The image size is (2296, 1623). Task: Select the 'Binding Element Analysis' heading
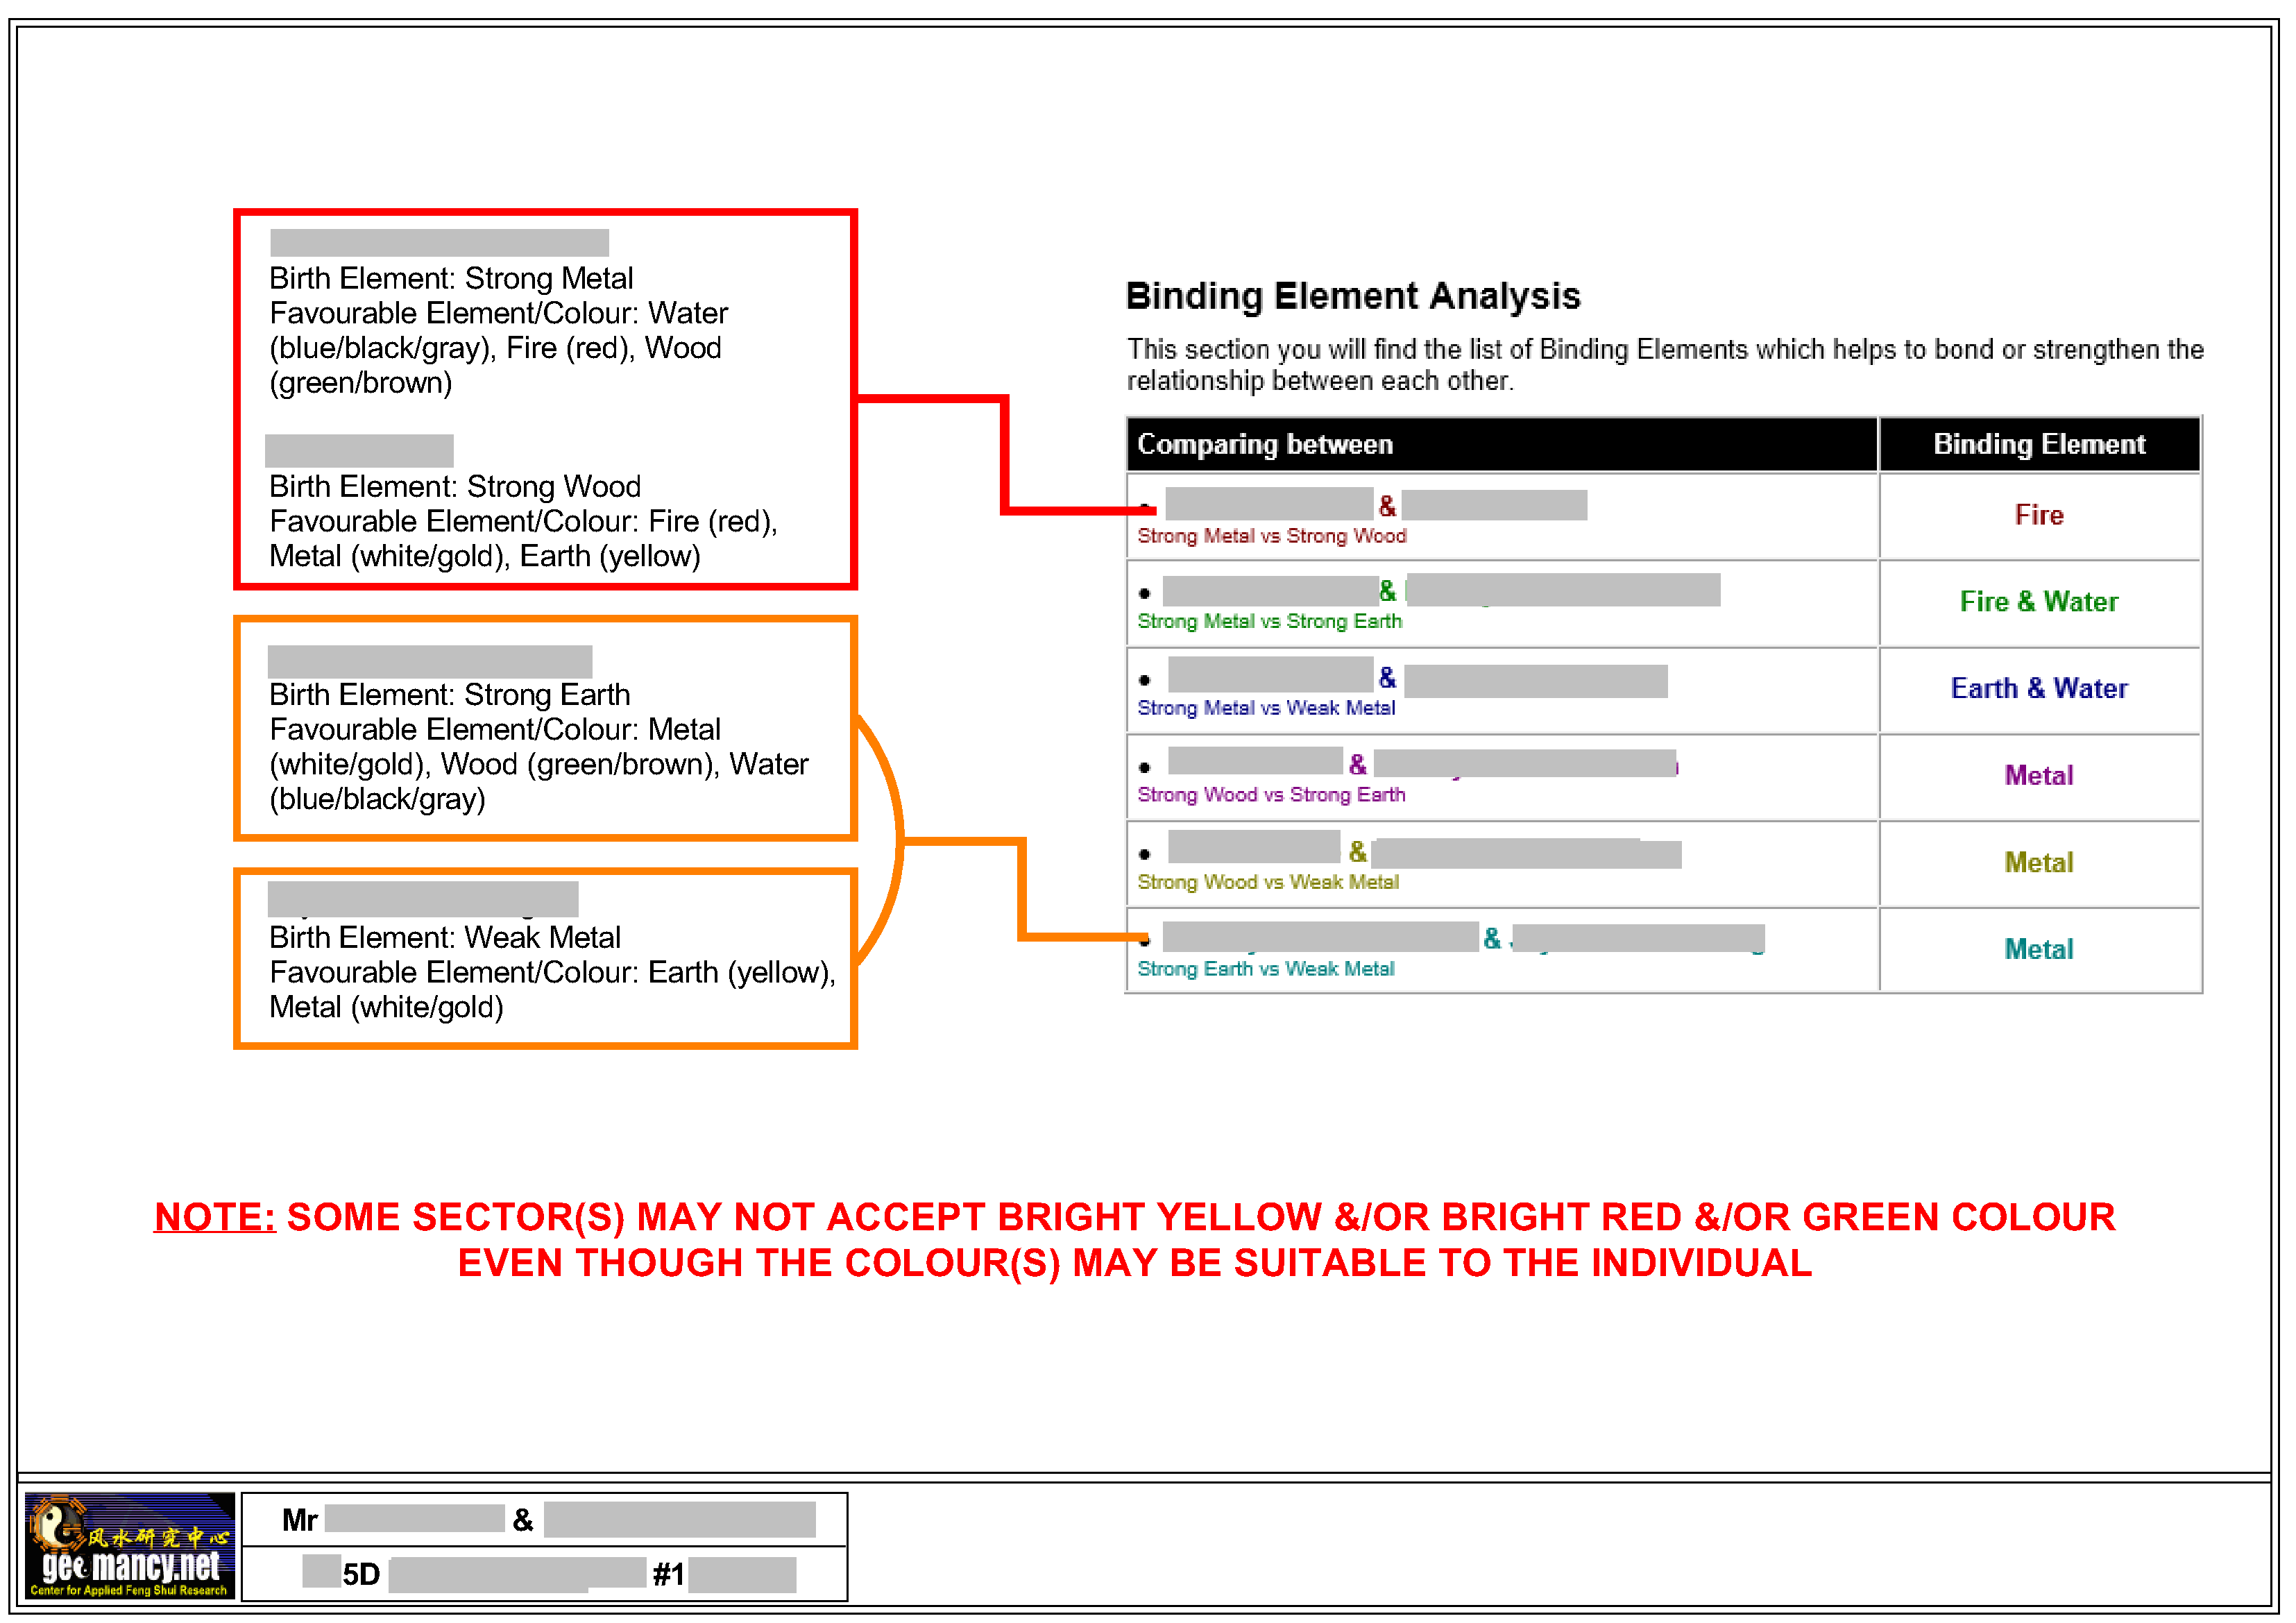(1353, 296)
